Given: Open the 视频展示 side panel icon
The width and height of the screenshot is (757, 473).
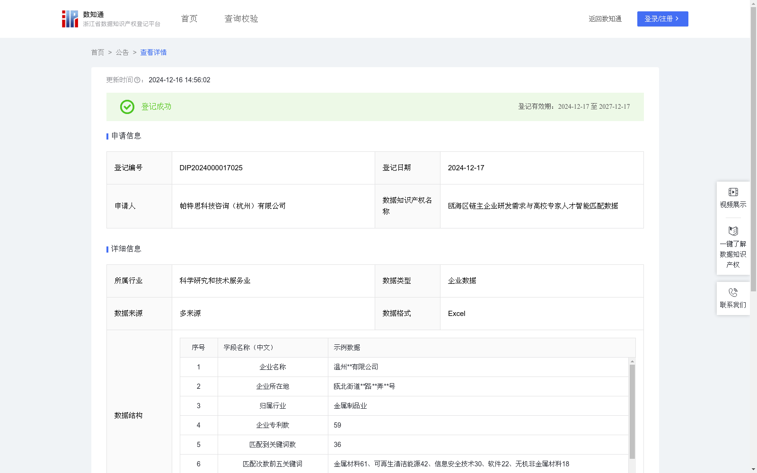Looking at the screenshot, I should pos(733,192).
